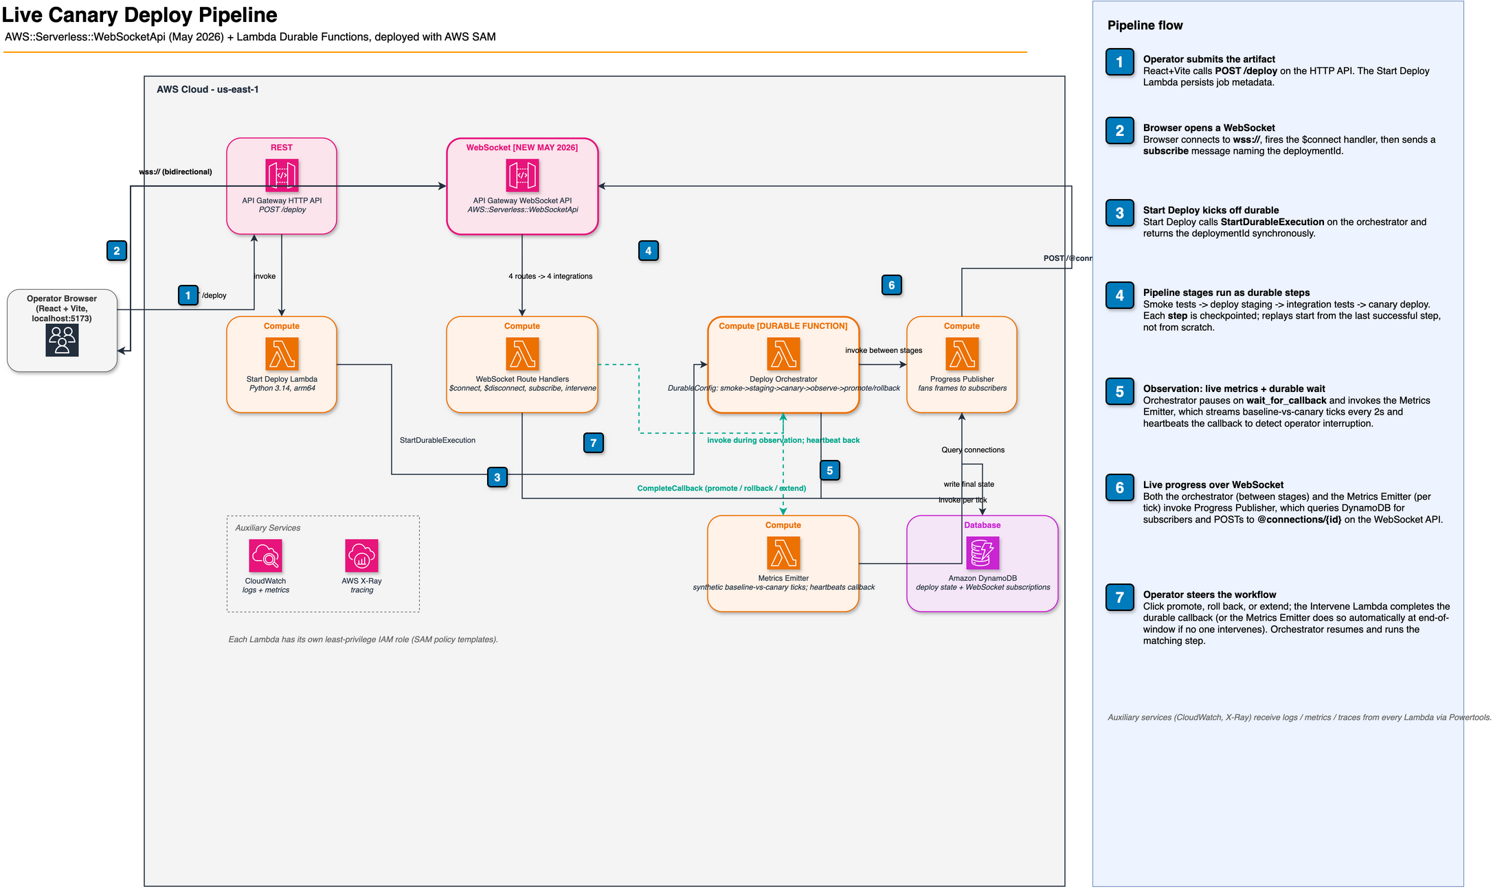Select 'Start Deploy kicks off durable' step heading

click(1211, 210)
